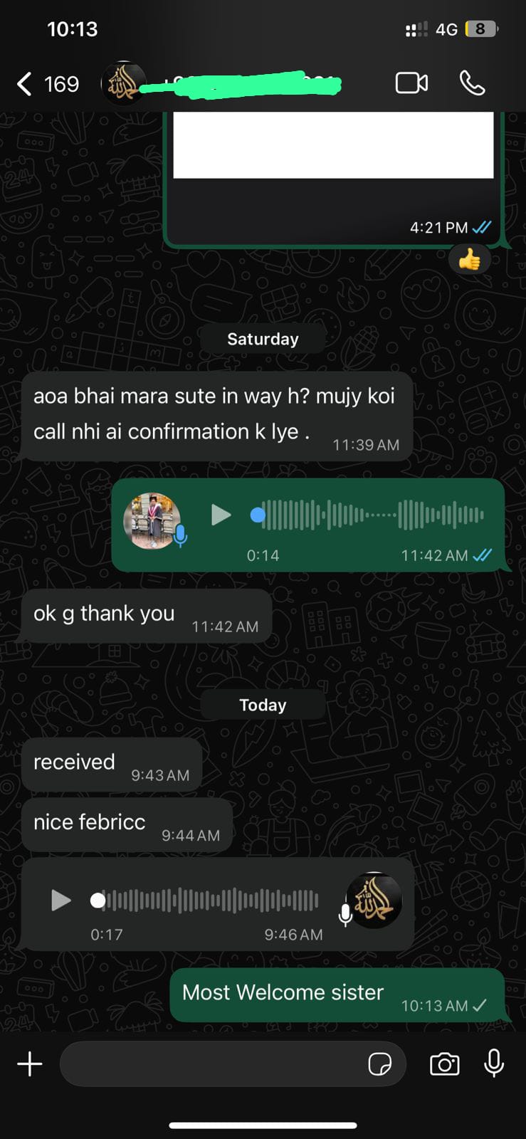The height and width of the screenshot is (1139, 526).
Task: Open contact info via the highlighted name
Action: pyautogui.click(x=242, y=85)
